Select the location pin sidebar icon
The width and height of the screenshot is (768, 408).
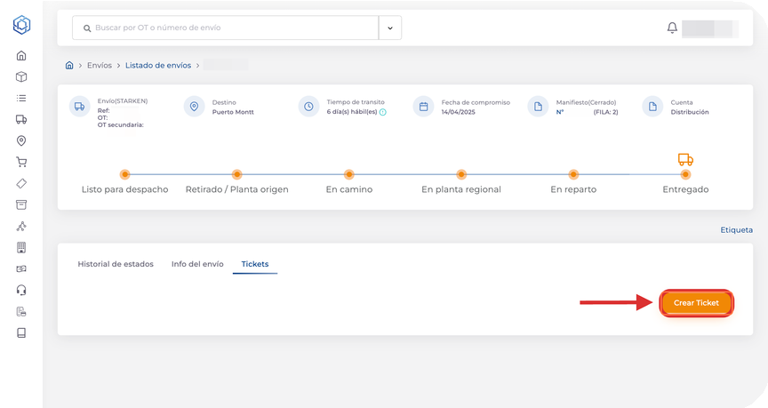21,140
